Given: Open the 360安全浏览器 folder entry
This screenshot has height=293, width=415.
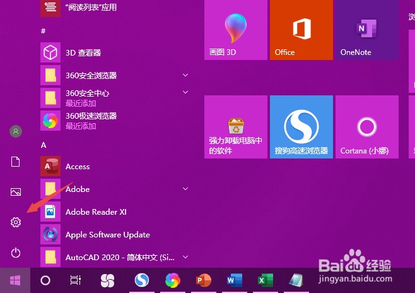Looking at the screenshot, I should pyautogui.click(x=115, y=75).
